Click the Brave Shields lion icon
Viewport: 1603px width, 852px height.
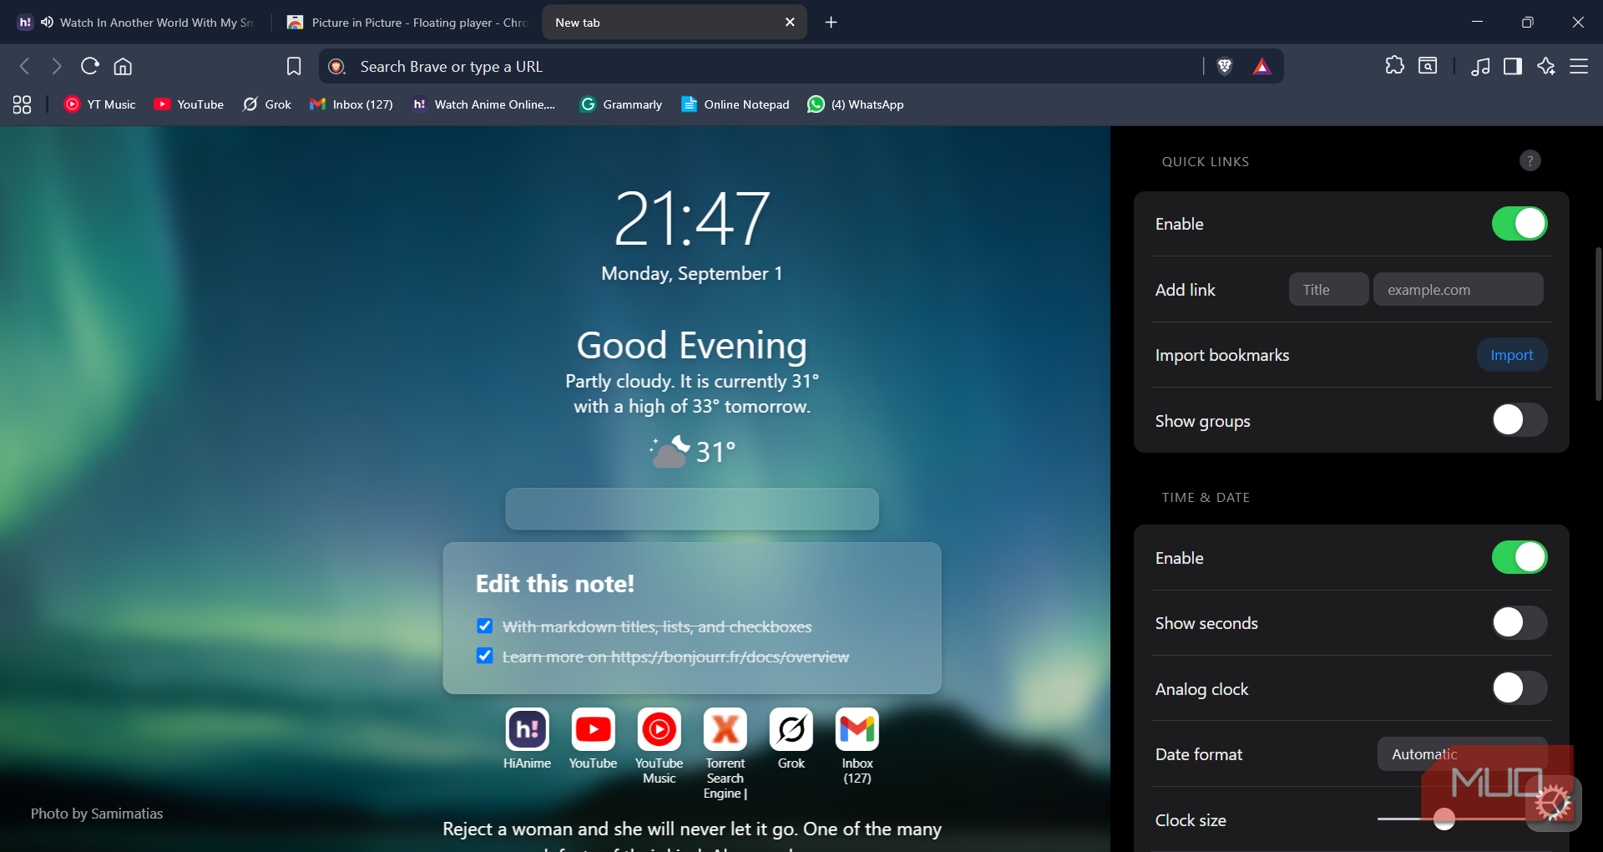click(1225, 66)
